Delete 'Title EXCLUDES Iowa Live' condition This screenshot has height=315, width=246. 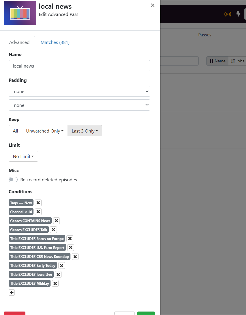coord(58,274)
